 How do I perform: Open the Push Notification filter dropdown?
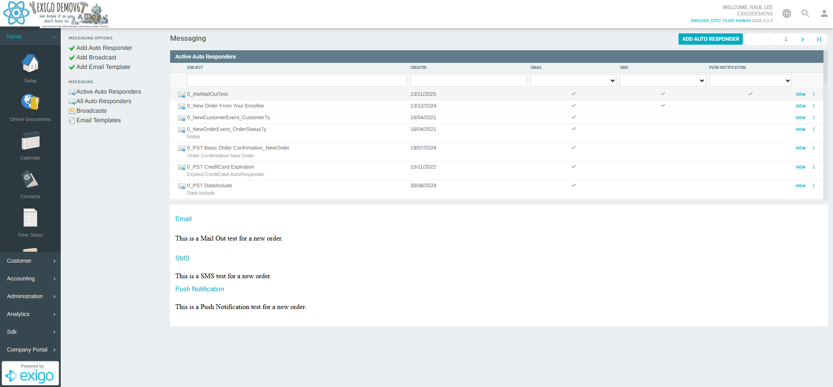tap(750, 81)
